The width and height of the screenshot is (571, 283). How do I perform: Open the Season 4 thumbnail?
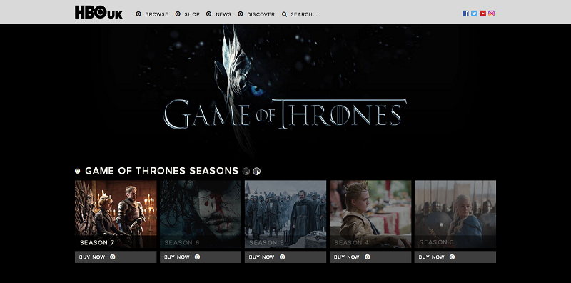point(370,214)
